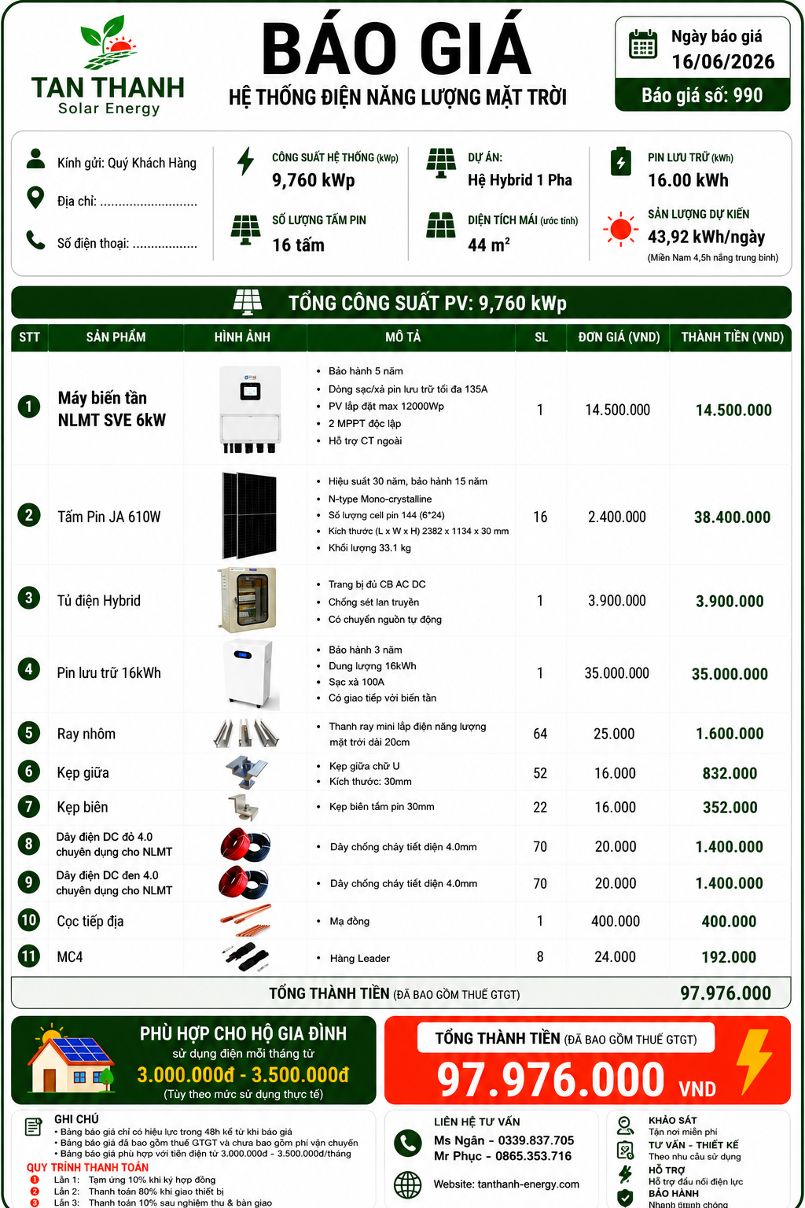
Task: Click the number 3 badge for Tủ điện Hybrid
Action: point(29,598)
